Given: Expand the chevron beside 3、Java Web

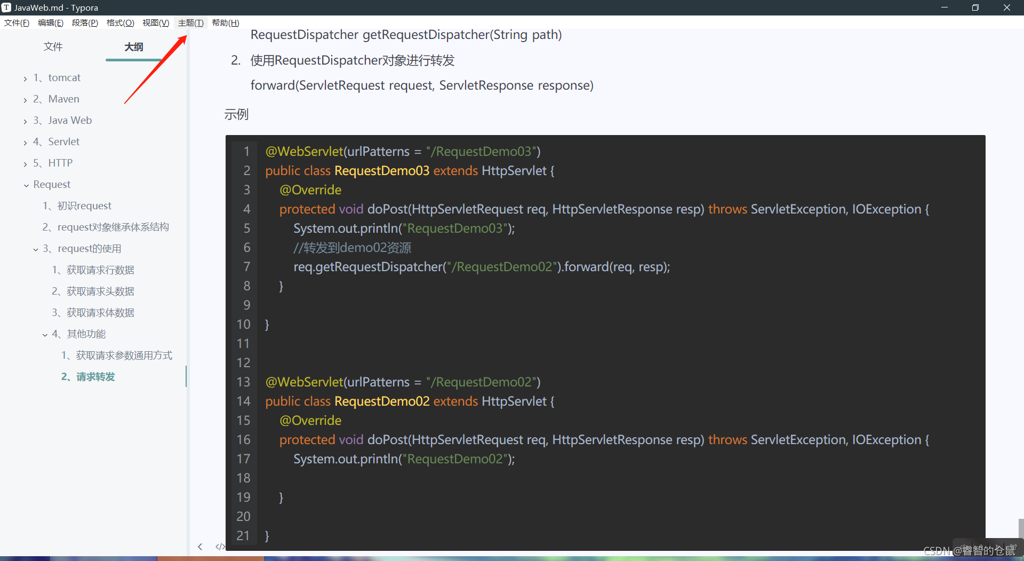Looking at the screenshot, I should pos(25,121).
